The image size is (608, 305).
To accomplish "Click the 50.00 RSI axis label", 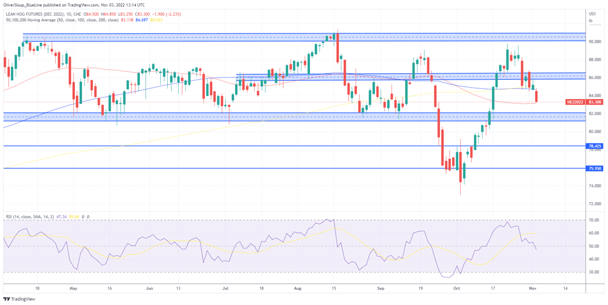I will (594, 246).
